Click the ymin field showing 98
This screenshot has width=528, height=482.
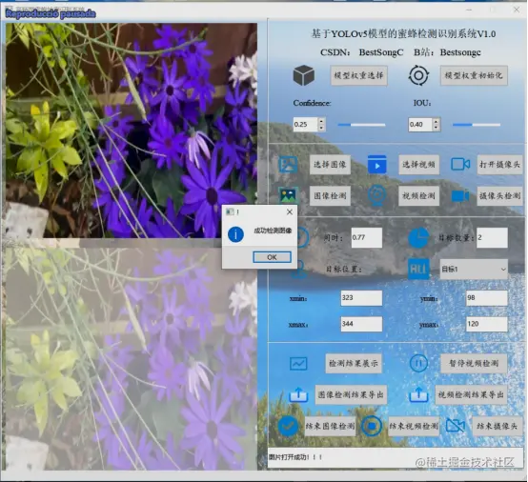pos(487,298)
